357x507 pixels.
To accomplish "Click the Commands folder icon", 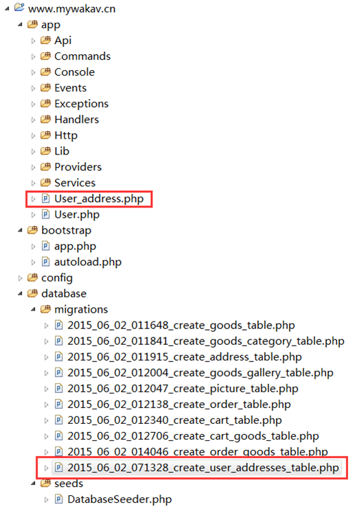I will click(45, 56).
